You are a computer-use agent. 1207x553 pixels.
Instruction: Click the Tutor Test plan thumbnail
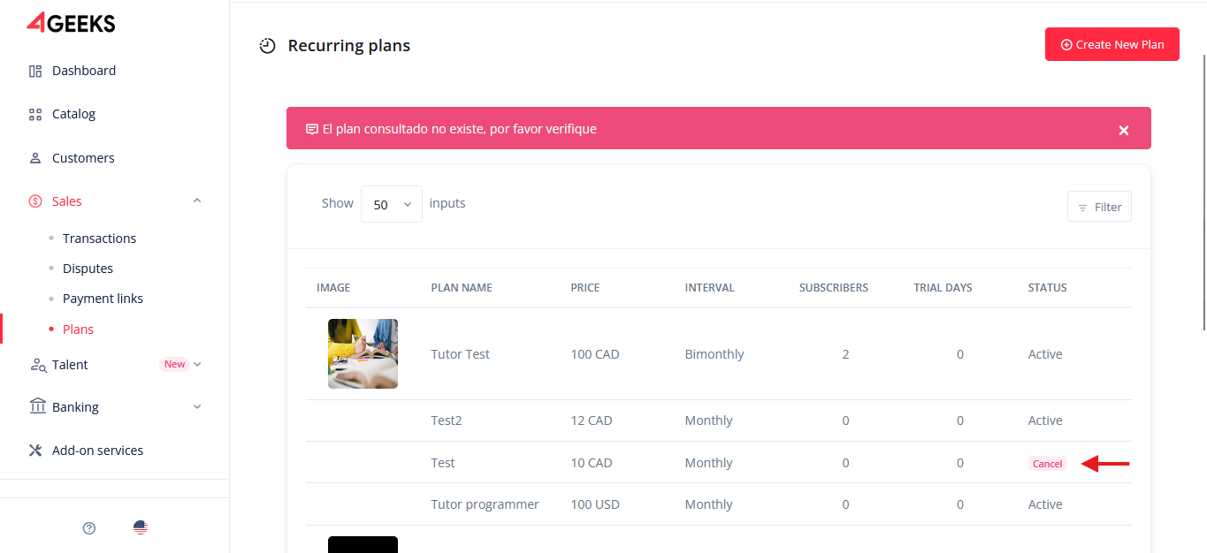click(x=363, y=354)
